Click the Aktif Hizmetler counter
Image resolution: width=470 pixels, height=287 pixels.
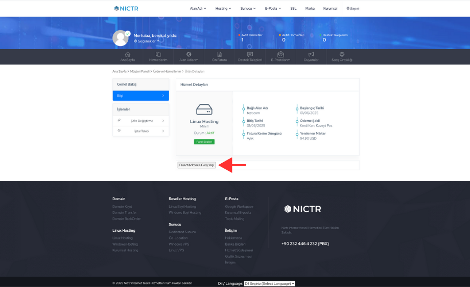click(x=250, y=37)
